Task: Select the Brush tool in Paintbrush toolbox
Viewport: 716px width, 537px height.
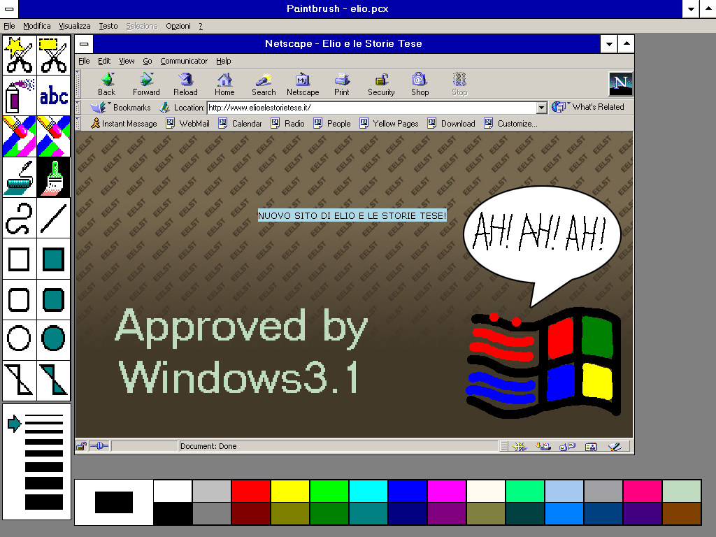Action: (x=53, y=177)
